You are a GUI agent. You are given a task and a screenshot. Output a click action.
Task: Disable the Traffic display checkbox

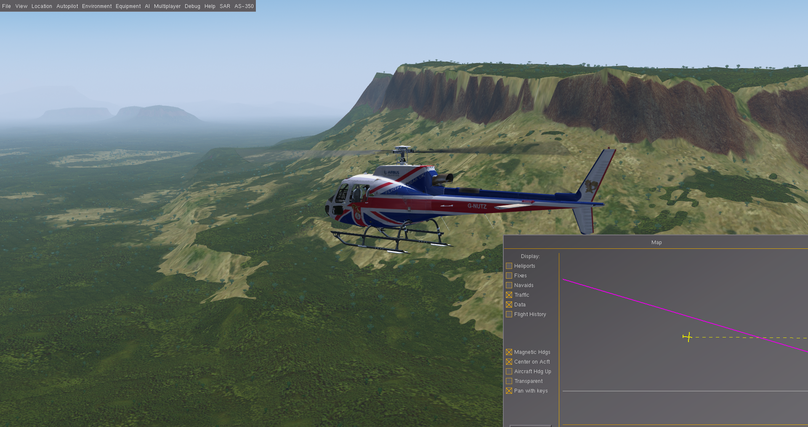pos(509,295)
